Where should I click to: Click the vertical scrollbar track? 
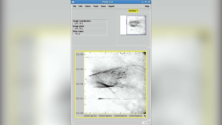point(149,83)
